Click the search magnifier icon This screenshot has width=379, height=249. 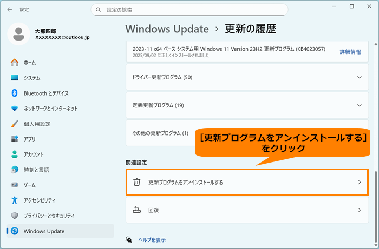coord(98,10)
